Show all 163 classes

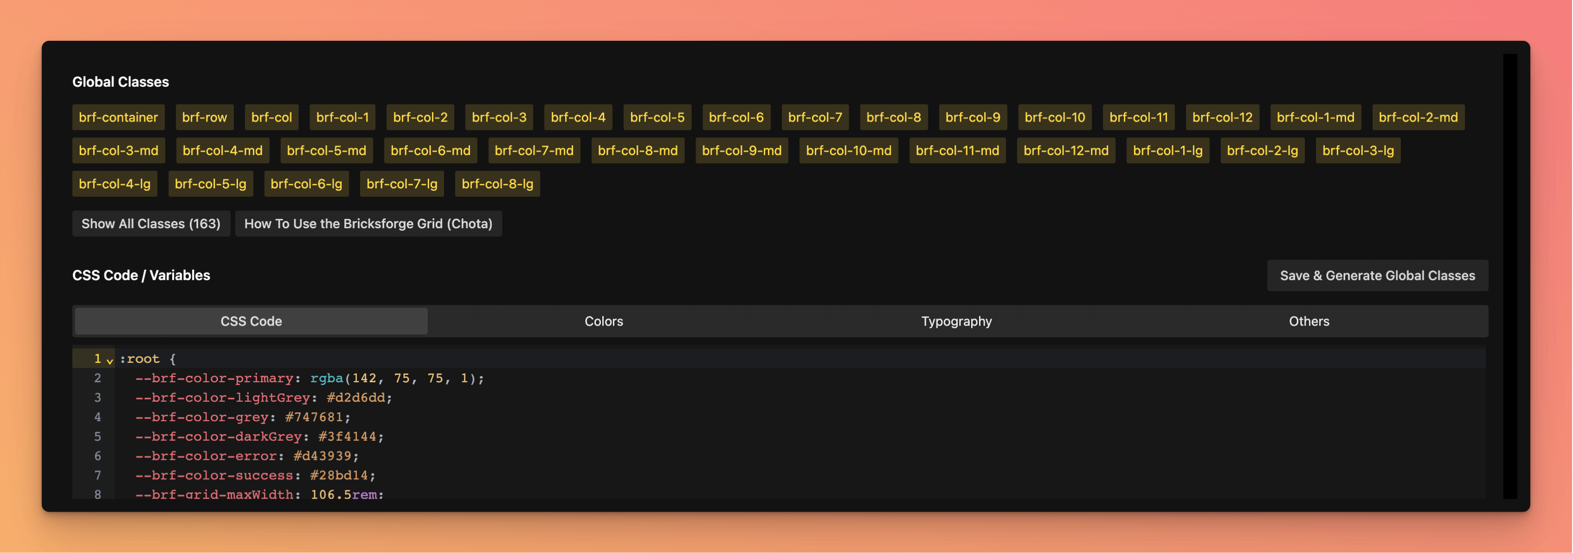click(x=151, y=224)
